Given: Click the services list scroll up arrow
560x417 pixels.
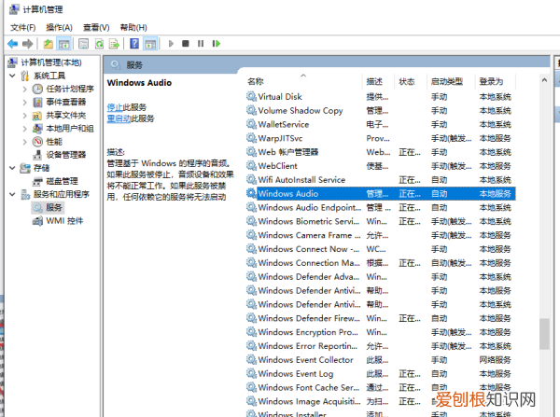Looking at the screenshot, I should coord(544,80).
